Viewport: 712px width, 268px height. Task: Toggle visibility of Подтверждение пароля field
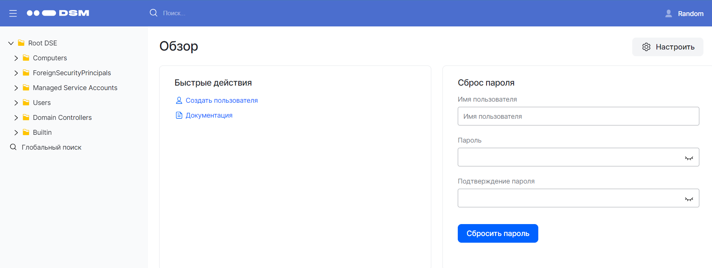point(689,199)
